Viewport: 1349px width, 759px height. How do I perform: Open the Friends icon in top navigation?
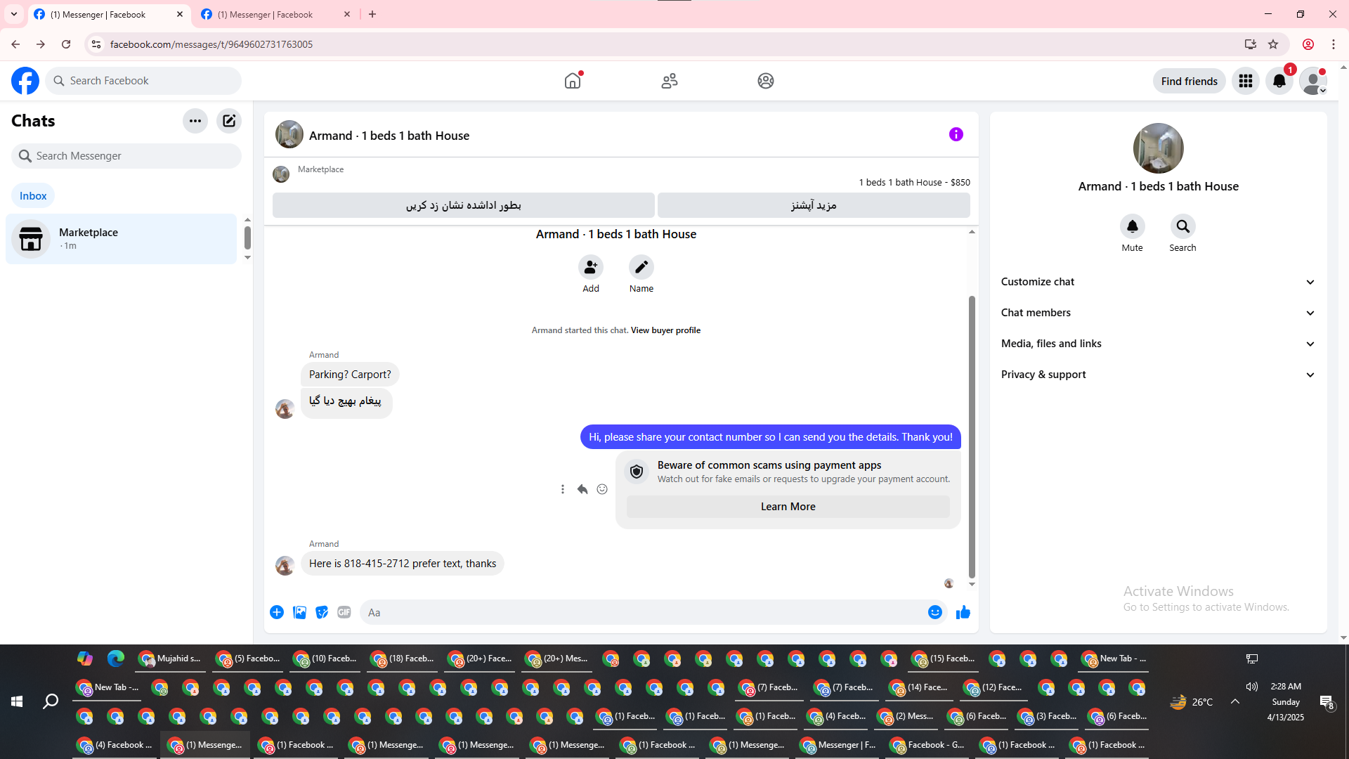tap(670, 81)
